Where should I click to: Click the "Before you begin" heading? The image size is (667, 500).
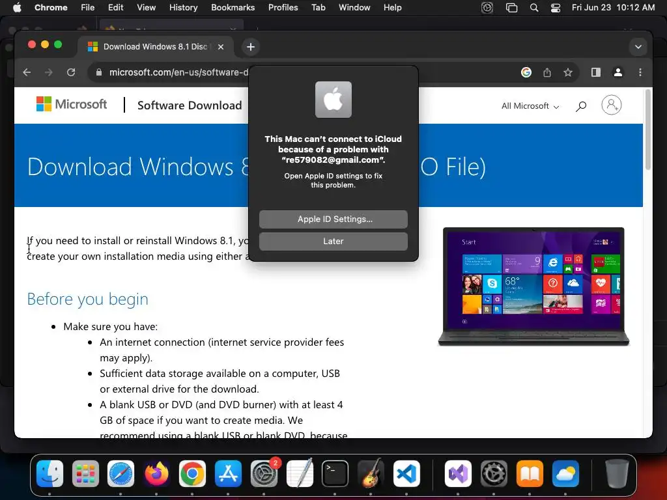click(88, 299)
